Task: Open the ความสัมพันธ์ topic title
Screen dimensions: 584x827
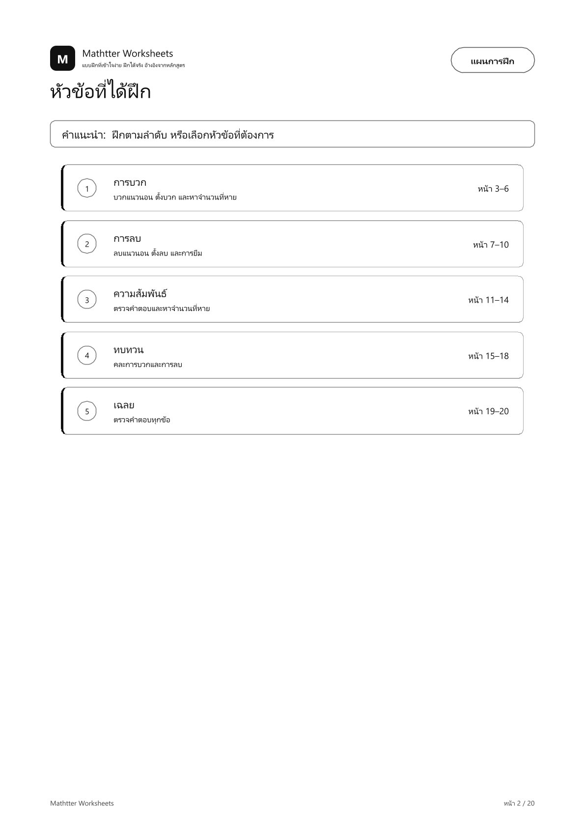Action: pyautogui.click(x=140, y=293)
